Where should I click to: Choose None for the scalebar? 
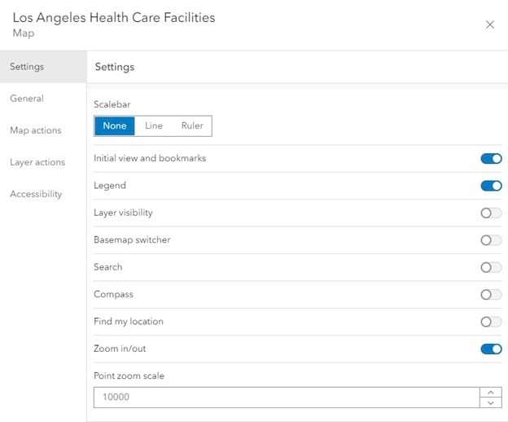pyautogui.click(x=115, y=125)
